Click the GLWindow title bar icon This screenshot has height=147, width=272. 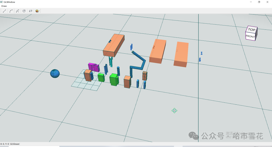click(2, 2)
